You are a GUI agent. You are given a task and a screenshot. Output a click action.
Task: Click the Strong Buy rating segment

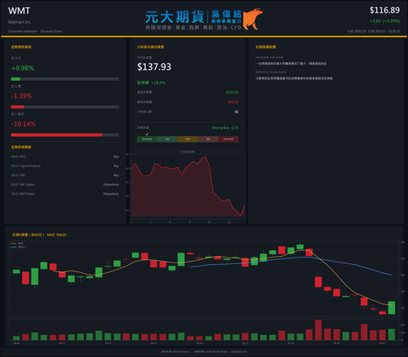pyautogui.click(x=147, y=139)
